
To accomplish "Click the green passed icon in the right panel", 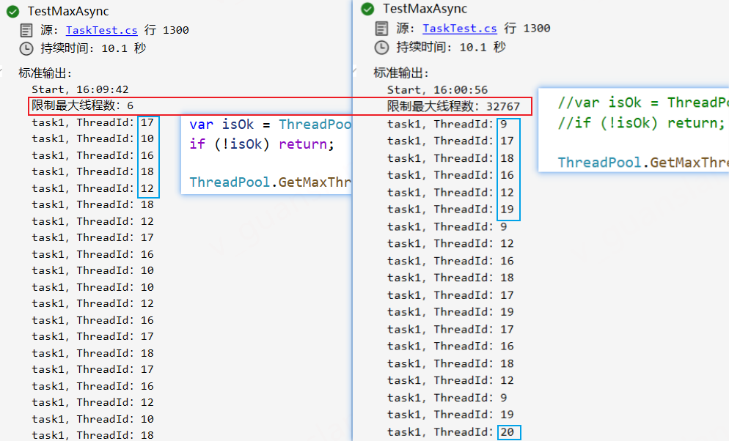I will tap(367, 9).
